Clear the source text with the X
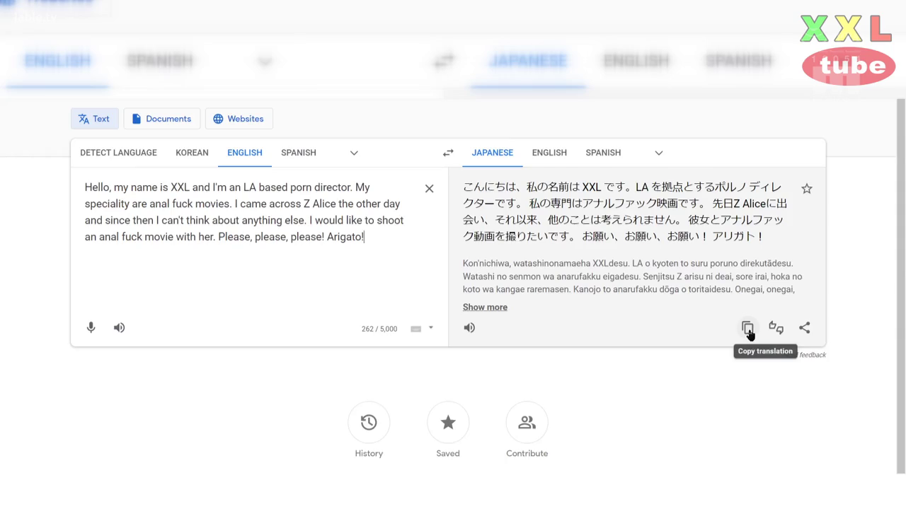This screenshot has height=509, width=906. click(x=429, y=188)
